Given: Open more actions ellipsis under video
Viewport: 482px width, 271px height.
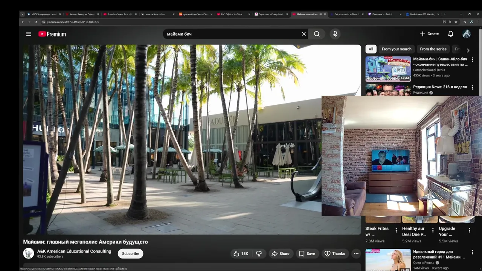Looking at the screenshot, I should click(x=356, y=254).
